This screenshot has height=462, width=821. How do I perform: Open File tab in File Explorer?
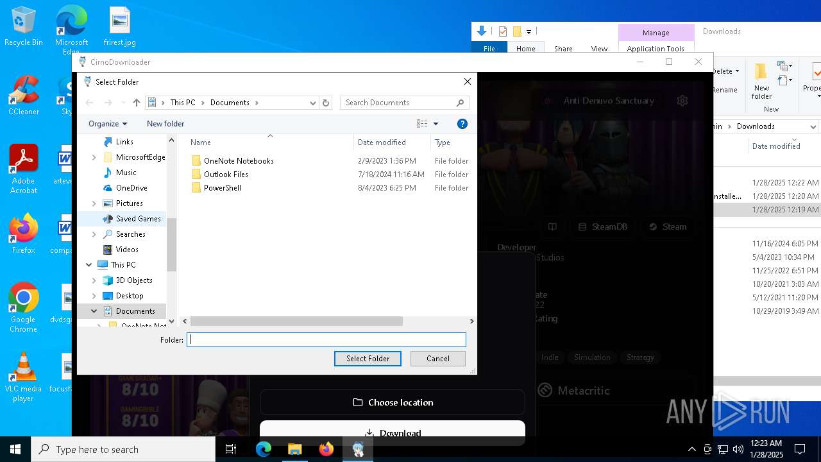(489, 49)
